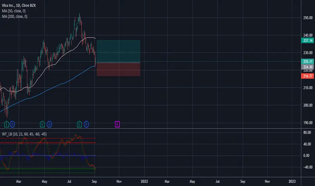Select the red stop-loss zone of long position

tap(118, 69)
